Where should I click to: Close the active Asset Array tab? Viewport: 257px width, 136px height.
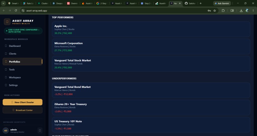[x=180, y=3]
